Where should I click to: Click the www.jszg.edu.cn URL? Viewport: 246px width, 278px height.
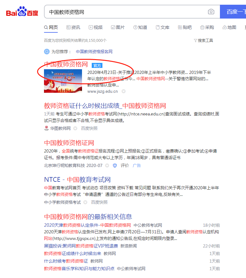[102, 91]
